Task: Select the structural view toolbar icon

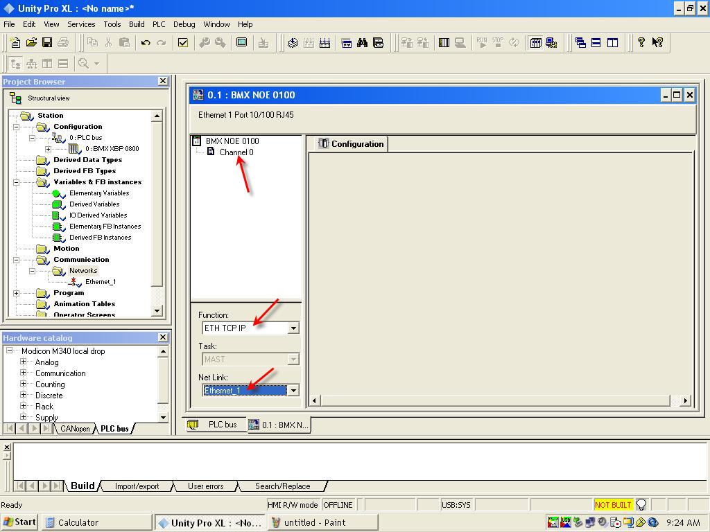Action: click(15, 64)
